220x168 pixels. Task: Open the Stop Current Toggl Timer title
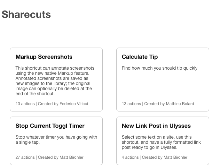pyautogui.click(x=50, y=126)
